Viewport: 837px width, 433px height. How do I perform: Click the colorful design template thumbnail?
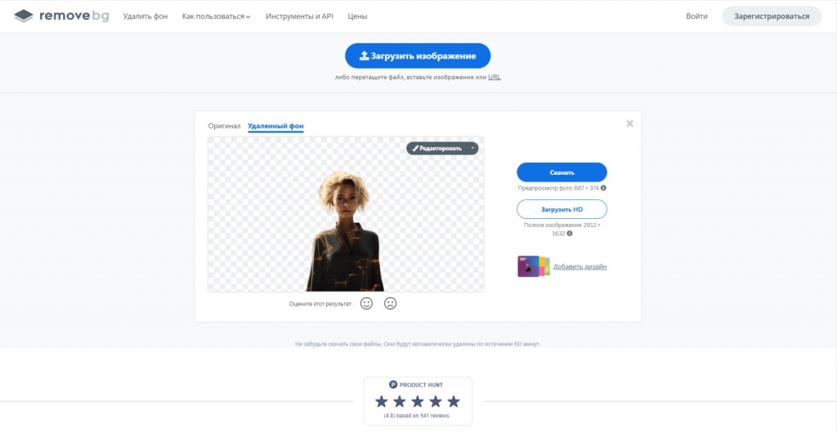pyautogui.click(x=533, y=266)
